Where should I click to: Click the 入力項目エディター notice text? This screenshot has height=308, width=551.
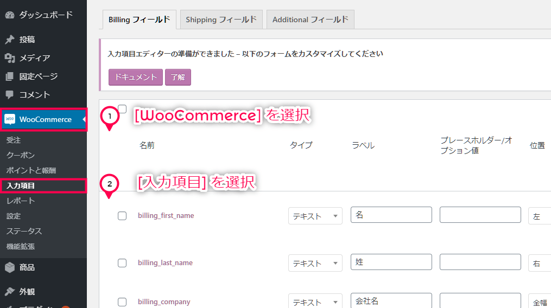tap(245, 54)
